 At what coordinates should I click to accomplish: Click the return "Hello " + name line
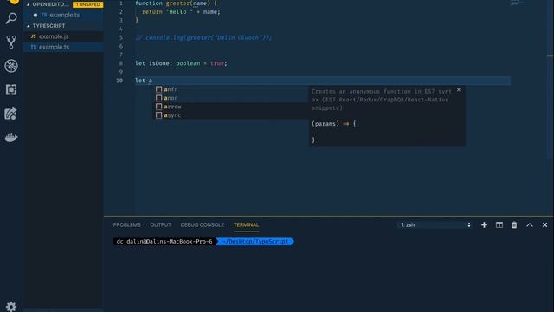[181, 11]
